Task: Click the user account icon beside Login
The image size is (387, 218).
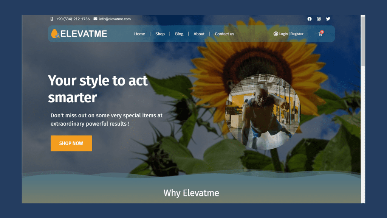Action: point(276,34)
